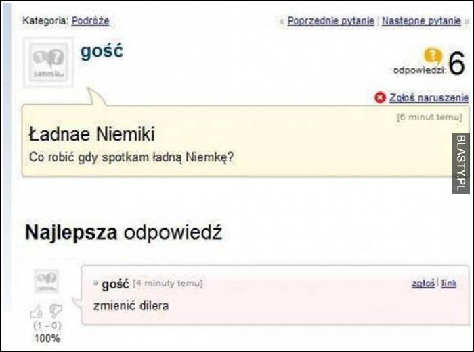Click the Zgłoś naruszenie link
Viewport: 474px width, 352px height.
click(x=429, y=98)
